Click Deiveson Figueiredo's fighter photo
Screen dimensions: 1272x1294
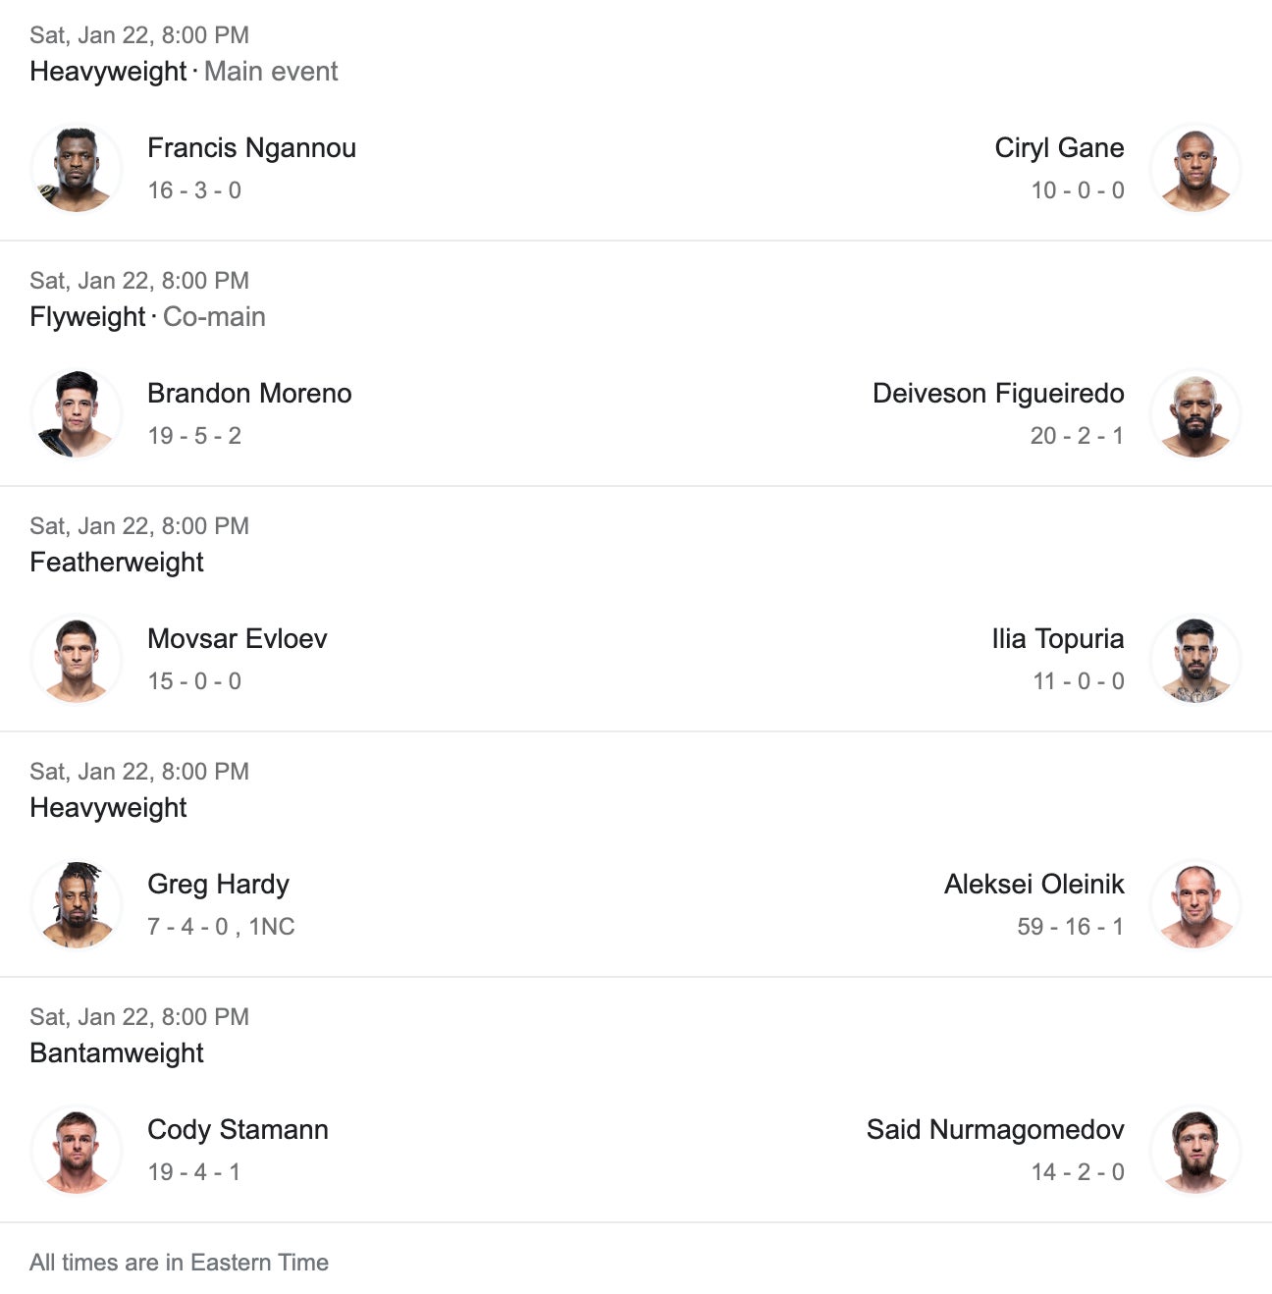(1194, 414)
